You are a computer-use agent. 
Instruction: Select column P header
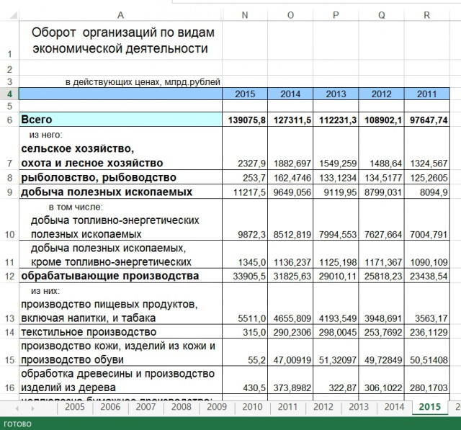point(336,15)
